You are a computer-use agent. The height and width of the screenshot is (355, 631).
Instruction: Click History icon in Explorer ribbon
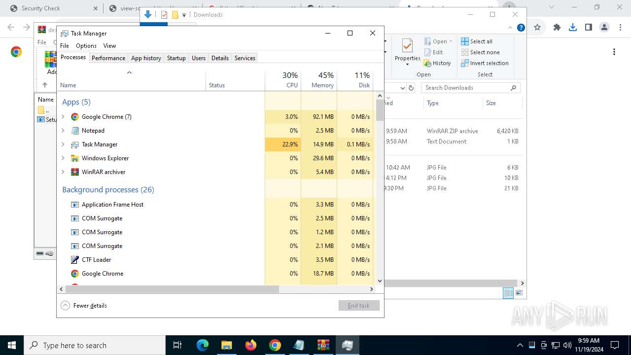click(428, 63)
